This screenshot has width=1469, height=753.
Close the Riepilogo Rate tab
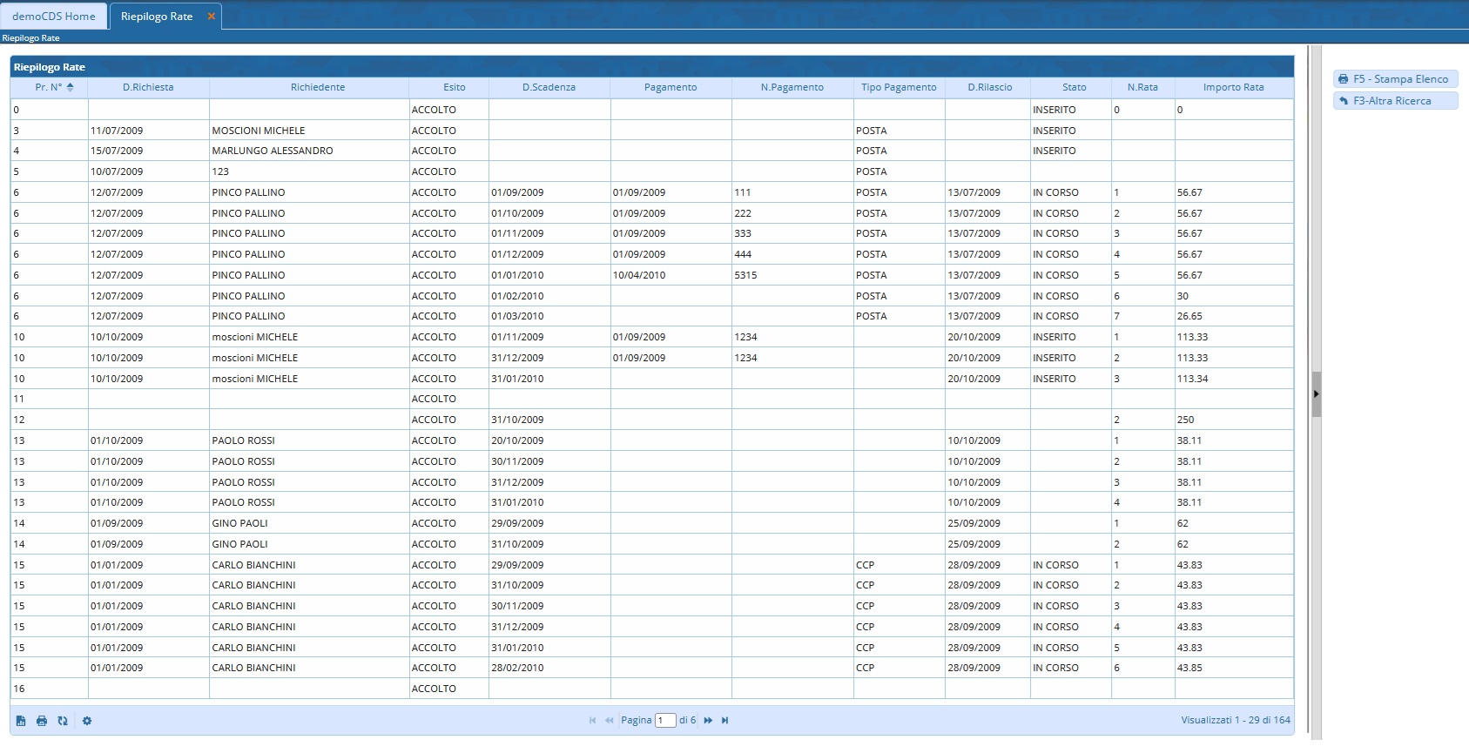[x=211, y=17]
